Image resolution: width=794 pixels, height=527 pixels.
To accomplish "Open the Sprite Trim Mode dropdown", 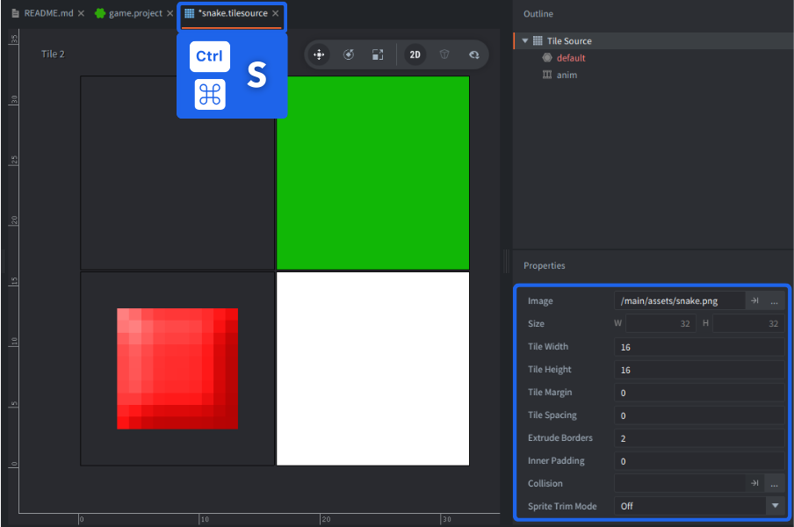I will (776, 506).
